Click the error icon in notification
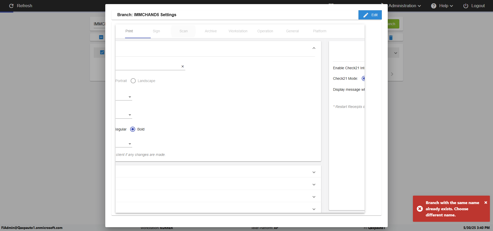This screenshot has width=493, height=231. pyautogui.click(x=420, y=209)
